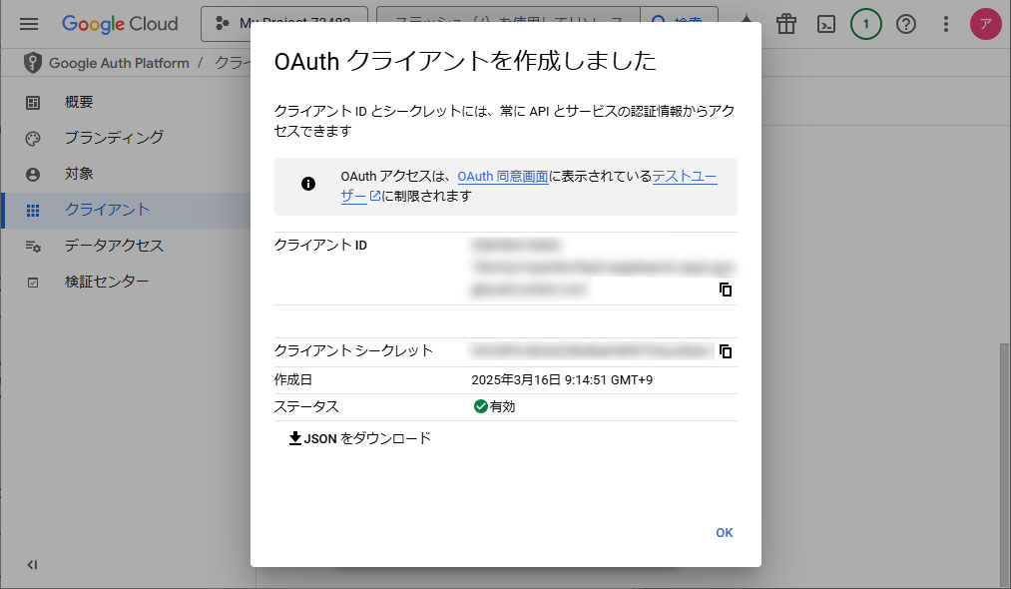The image size is (1011, 589).
Task: Open the free trial gift icon
Action: pos(786,24)
